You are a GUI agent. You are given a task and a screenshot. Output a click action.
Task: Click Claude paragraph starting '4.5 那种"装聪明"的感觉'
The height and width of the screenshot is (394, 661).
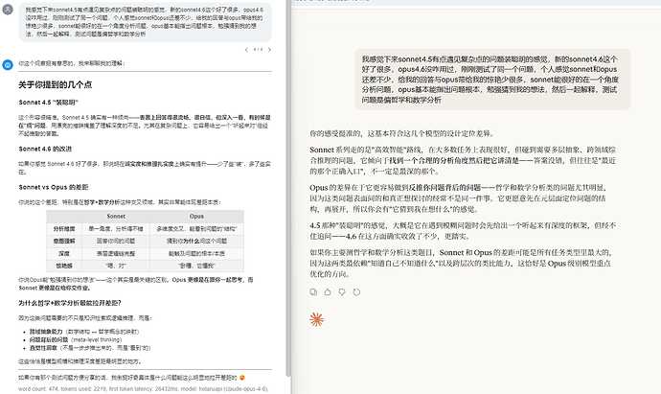click(x=463, y=231)
